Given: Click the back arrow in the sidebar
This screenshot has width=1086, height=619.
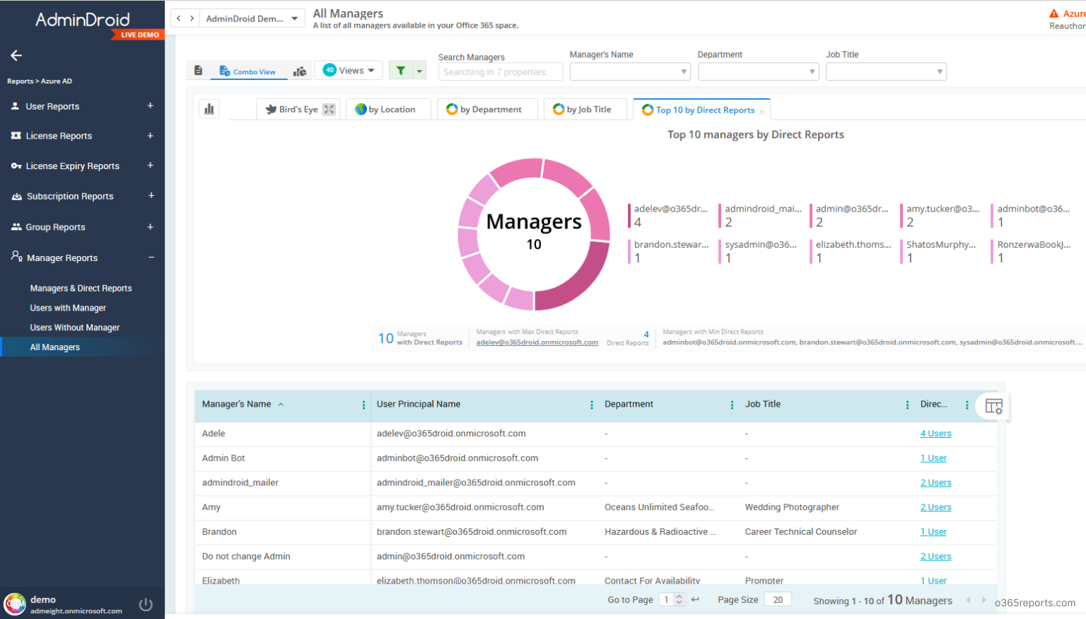Looking at the screenshot, I should tap(16, 55).
